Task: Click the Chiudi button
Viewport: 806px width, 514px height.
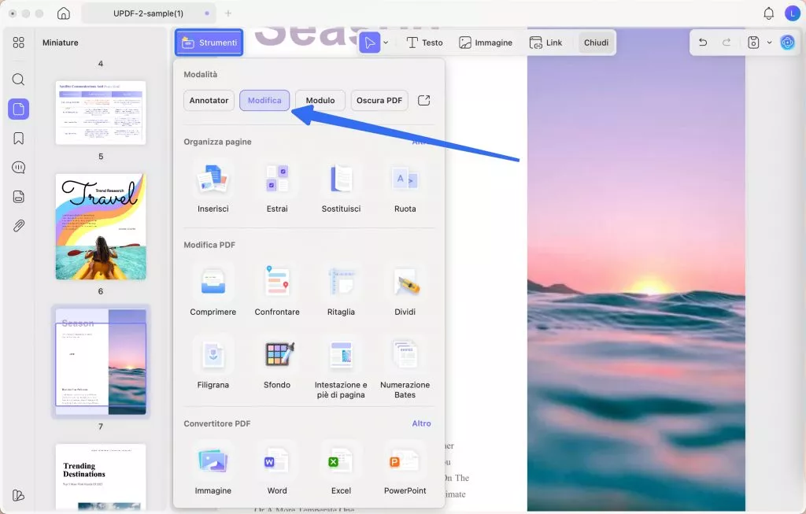Action: click(x=597, y=43)
